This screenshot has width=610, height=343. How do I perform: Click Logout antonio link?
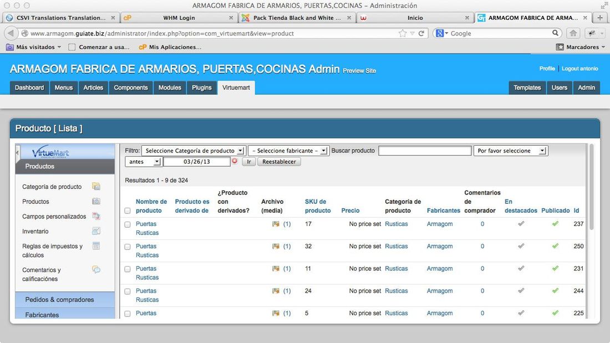[x=579, y=69]
